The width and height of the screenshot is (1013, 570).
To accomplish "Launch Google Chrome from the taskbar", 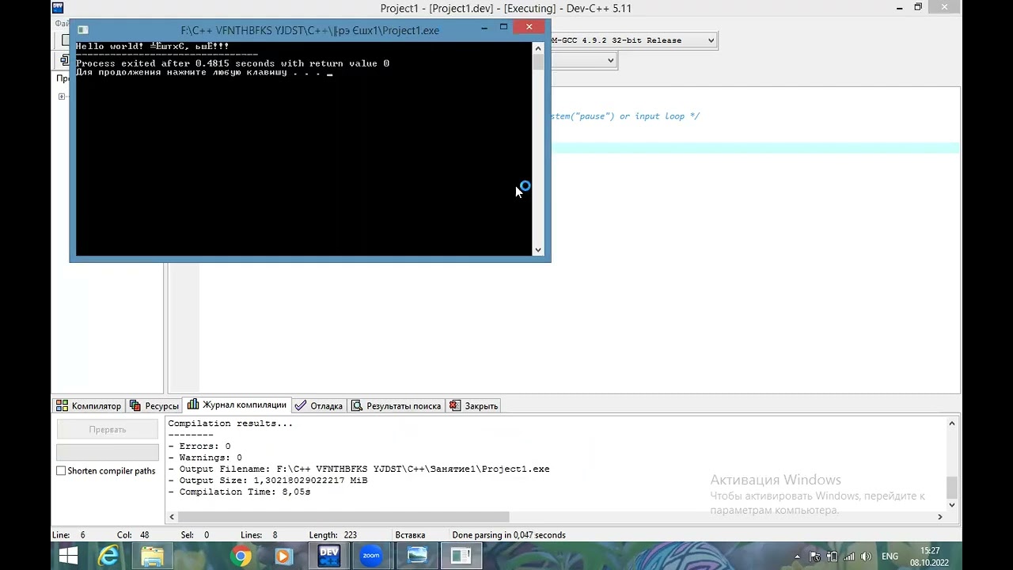I will 241,556.
